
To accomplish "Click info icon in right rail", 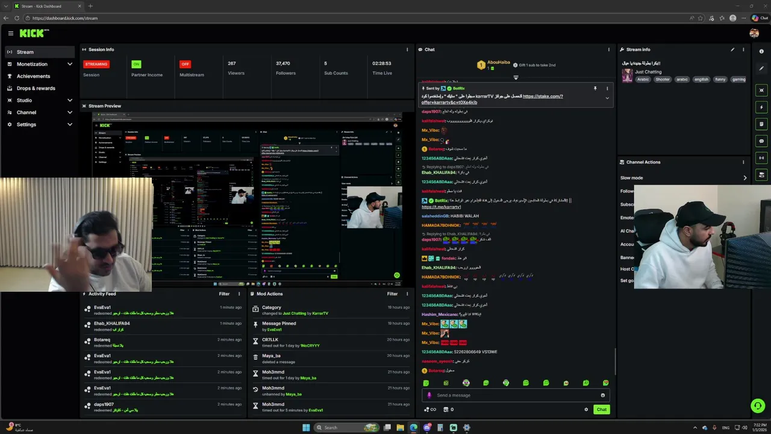I will 761,51.
